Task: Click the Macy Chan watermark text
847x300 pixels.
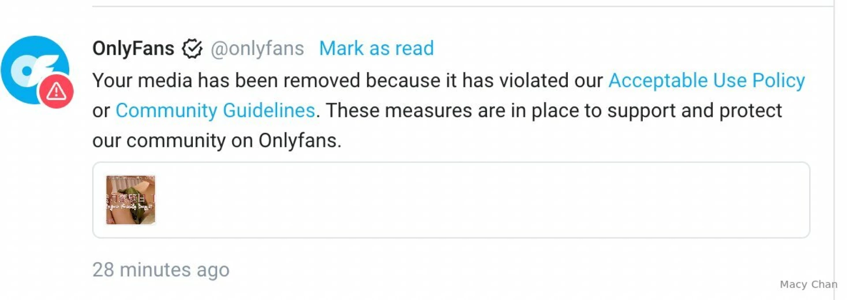Action: tap(808, 285)
